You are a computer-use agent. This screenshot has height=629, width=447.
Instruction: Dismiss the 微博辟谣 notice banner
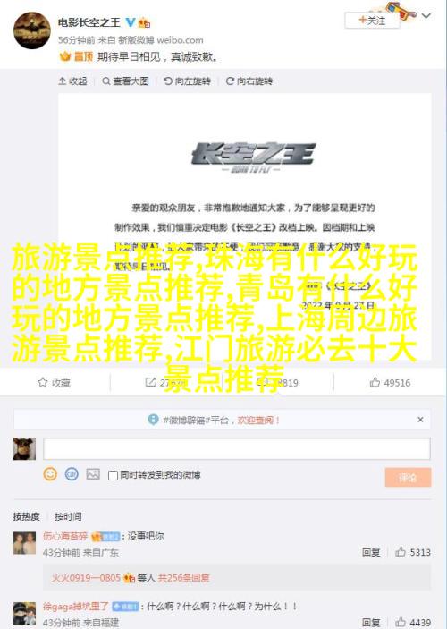pos(420,420)
